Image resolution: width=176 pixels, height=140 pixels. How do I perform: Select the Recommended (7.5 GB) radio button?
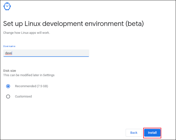coord(8,86)
